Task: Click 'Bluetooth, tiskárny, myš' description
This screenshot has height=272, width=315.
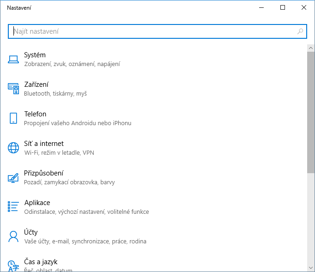Action: (55, 94)
